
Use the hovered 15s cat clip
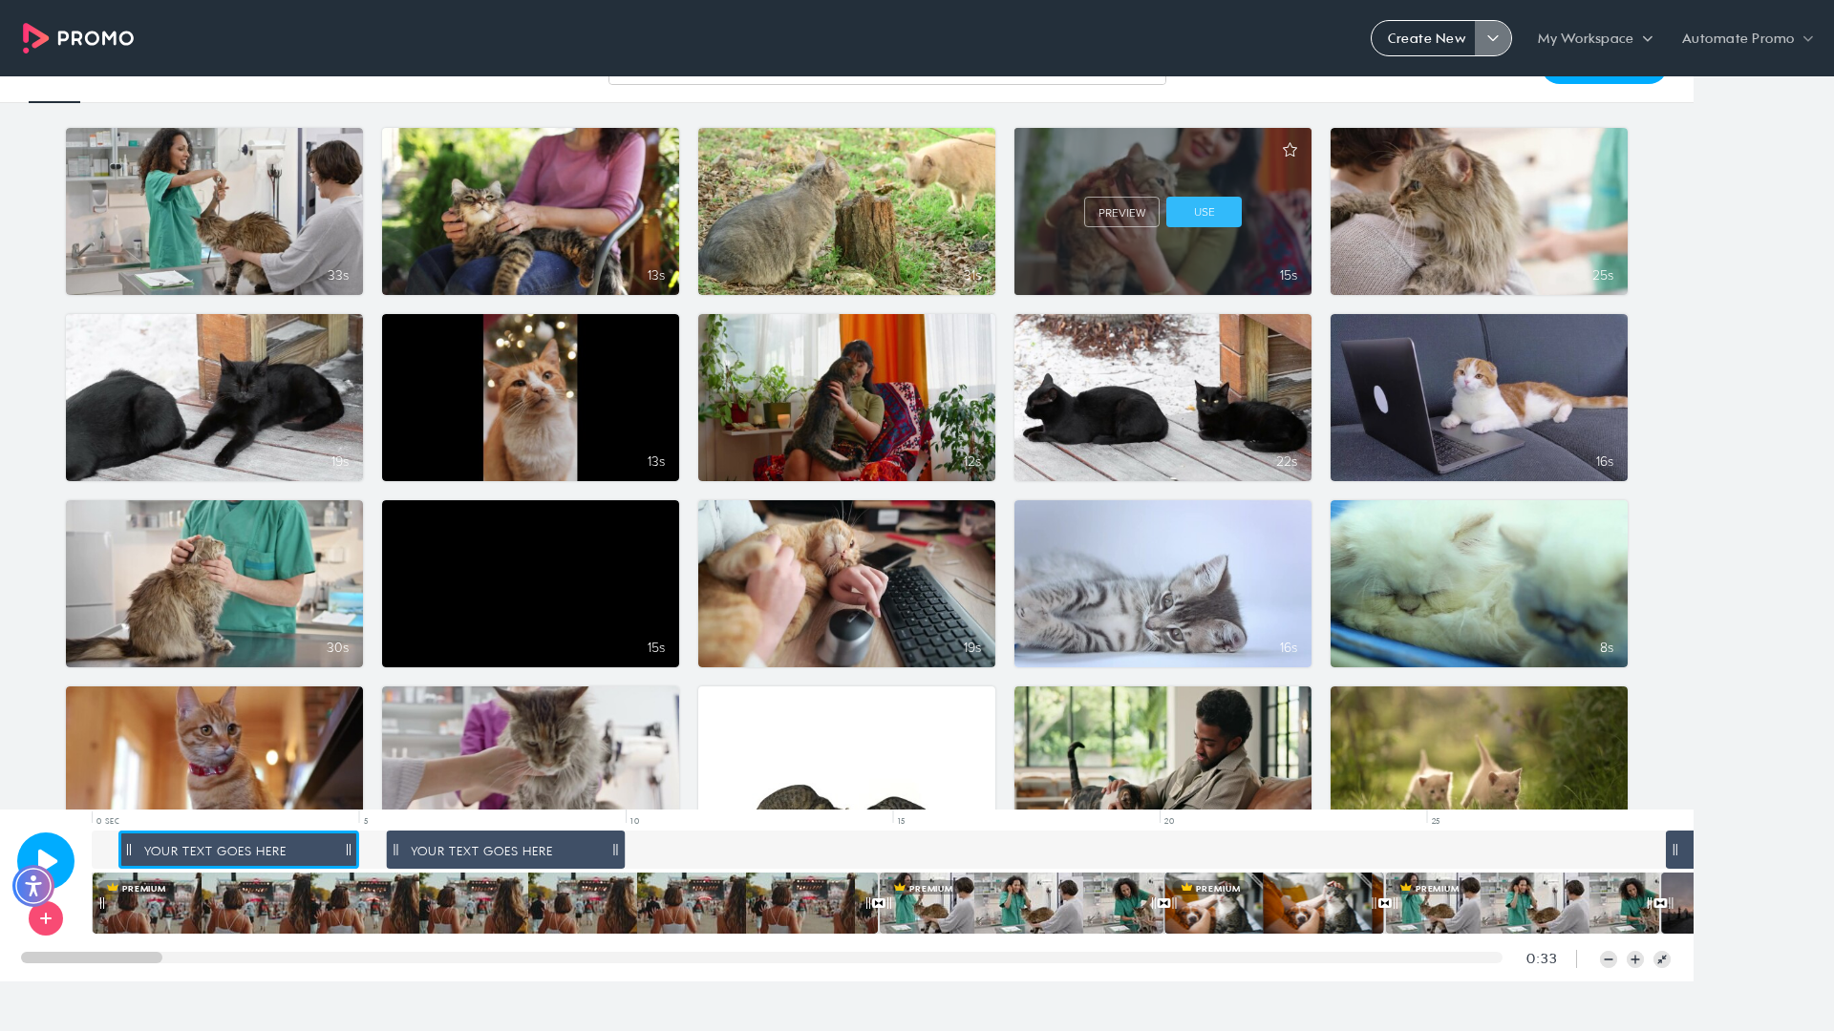click(x=1204, y=212)
